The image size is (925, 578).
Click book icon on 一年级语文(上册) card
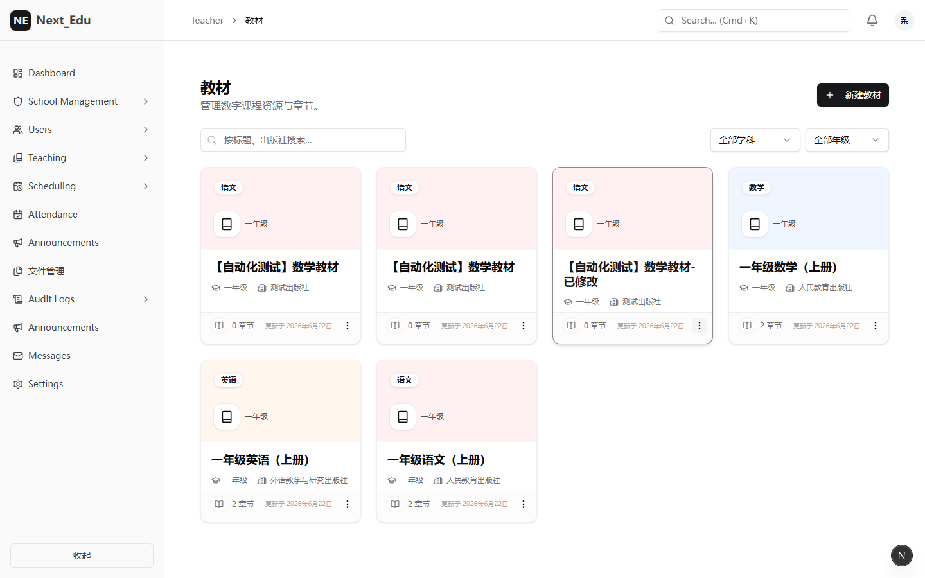click(403, 417)
